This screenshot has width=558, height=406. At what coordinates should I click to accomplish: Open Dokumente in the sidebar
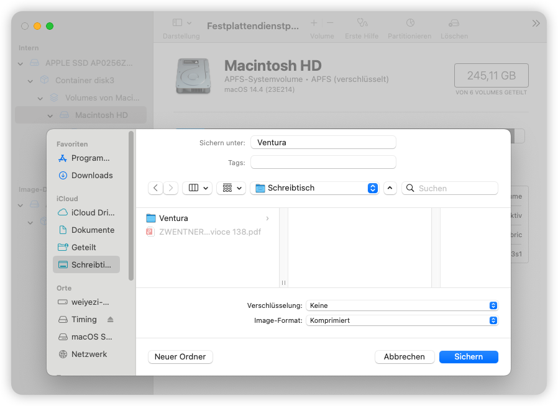pos(86,230)
